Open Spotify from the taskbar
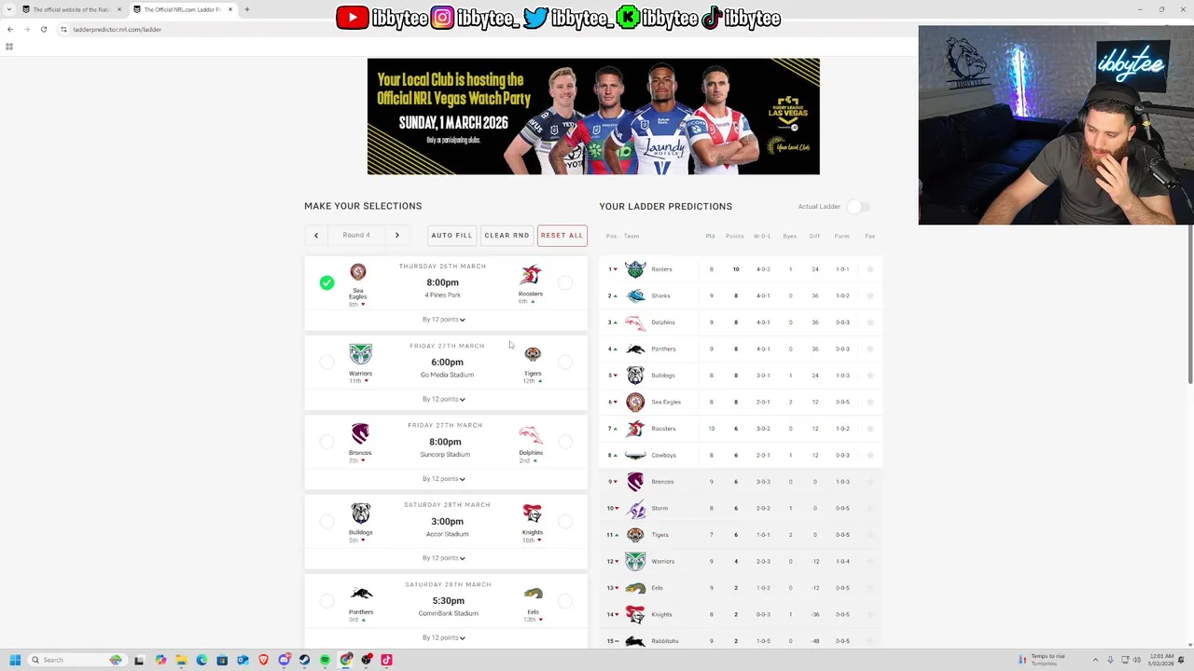1194x671 pixels. click(325, 660)
